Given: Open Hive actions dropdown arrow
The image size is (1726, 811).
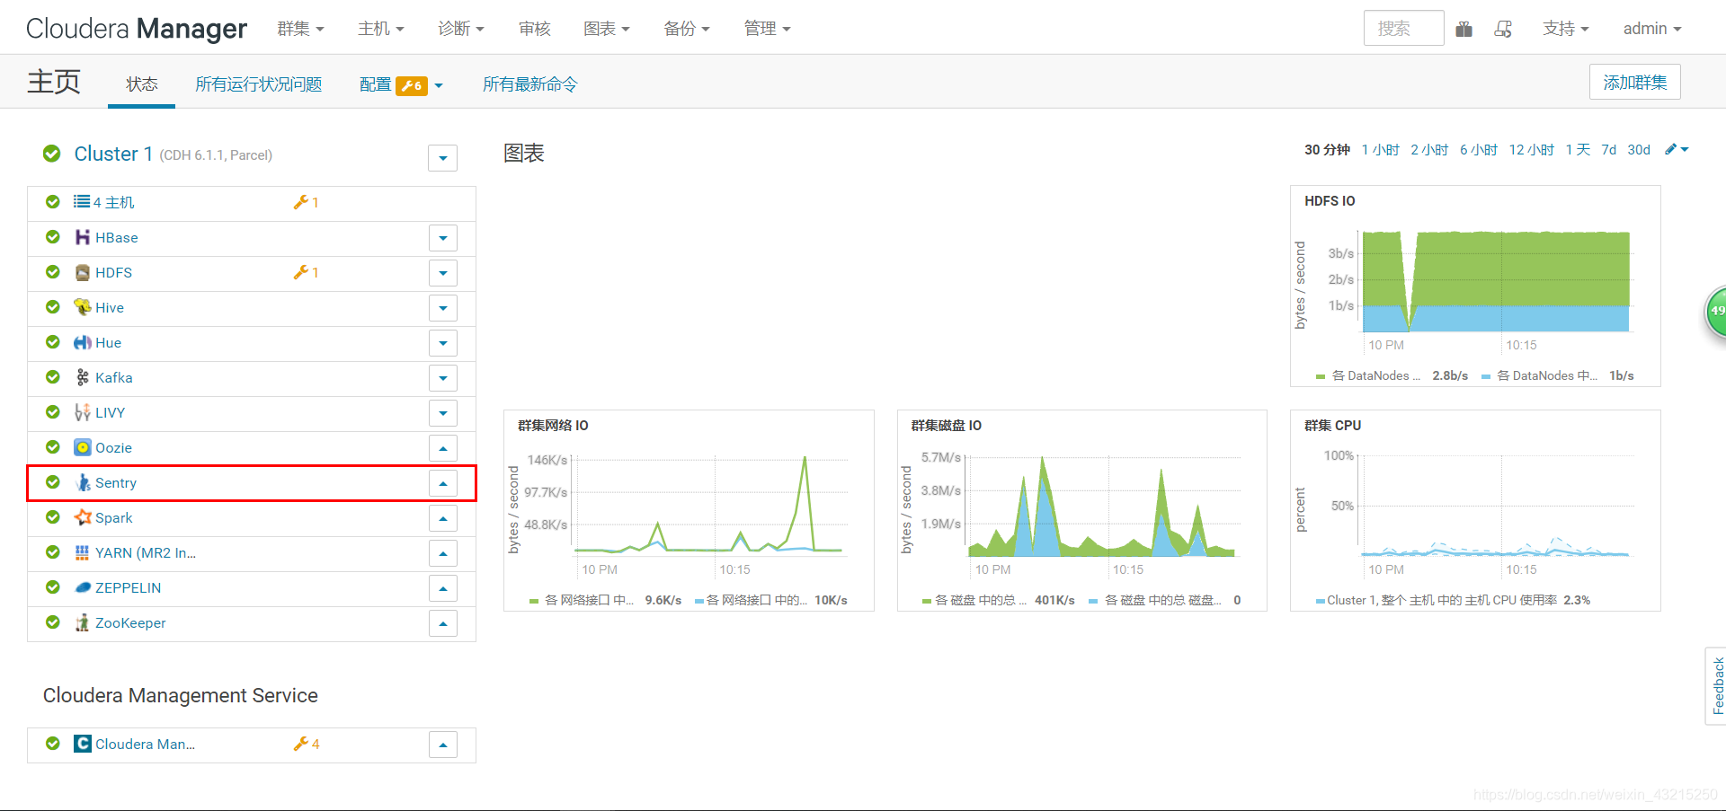Looking at the screenshot, I should pos(442,308).
